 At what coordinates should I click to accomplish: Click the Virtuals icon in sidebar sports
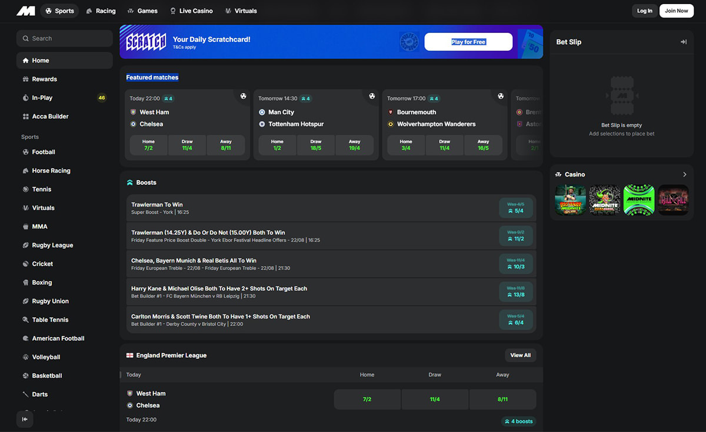click(x=25, y=208)
